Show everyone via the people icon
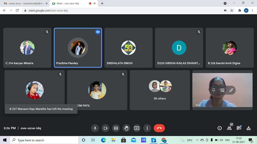The image size is (257, 144). pyautogui.click(x=229, y=128)
